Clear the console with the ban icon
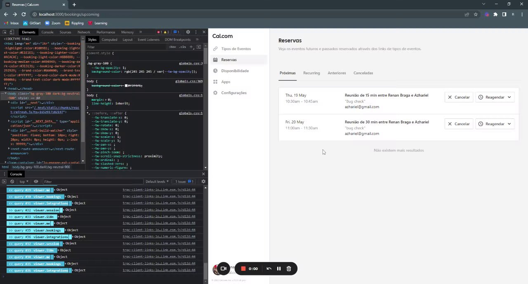This screenshot has width=528, height=284. (12, 181)
